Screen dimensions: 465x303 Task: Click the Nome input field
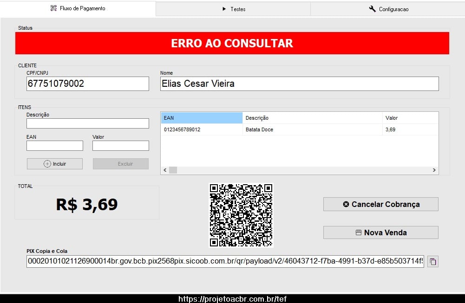click(300, 84)
